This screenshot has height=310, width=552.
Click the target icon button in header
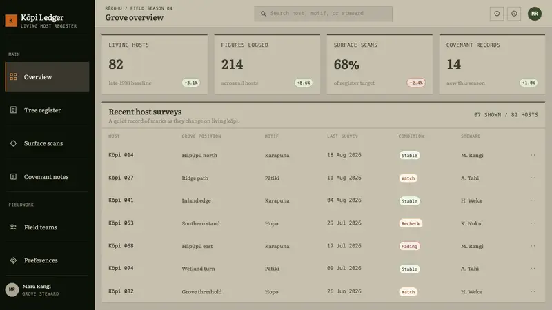pyautogui.click(x=497, y=14)
